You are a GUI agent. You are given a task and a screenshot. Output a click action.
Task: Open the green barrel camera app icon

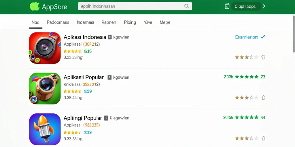click(45, 88)
